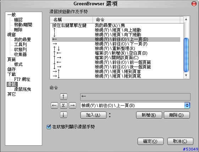Click the down arrow gesture button
Screen dimensions: 199x152
63,115
